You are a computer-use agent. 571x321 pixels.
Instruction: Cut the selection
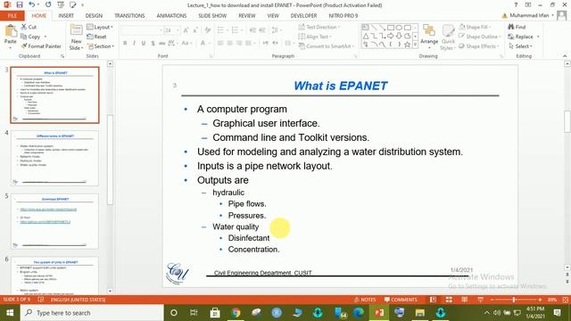(29, 27)
